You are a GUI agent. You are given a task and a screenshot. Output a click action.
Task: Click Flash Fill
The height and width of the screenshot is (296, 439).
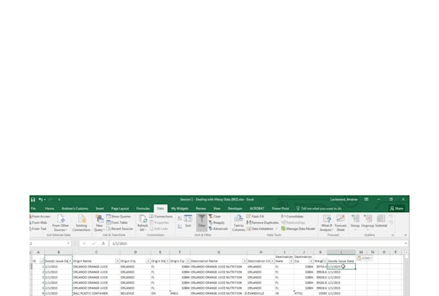[255, 217]
